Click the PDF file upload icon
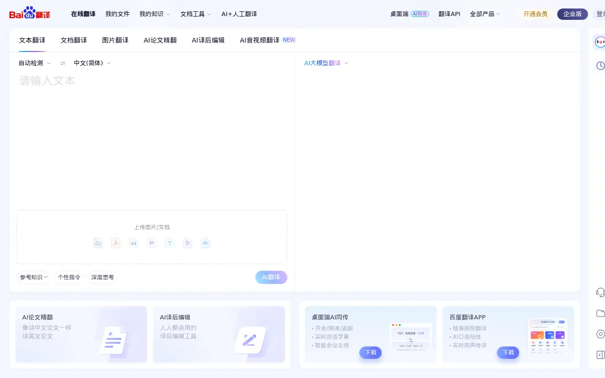This screenshot has width=605, height=378. (x=116, y=243)
